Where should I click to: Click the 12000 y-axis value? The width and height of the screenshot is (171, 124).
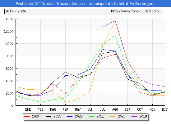tap(8, 31)
